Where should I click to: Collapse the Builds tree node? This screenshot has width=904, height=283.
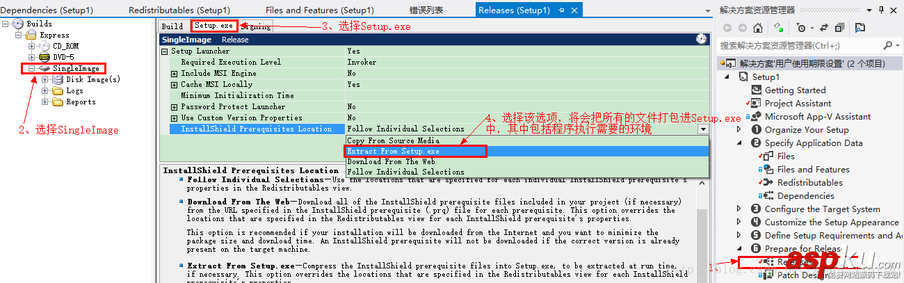(6, 24)
